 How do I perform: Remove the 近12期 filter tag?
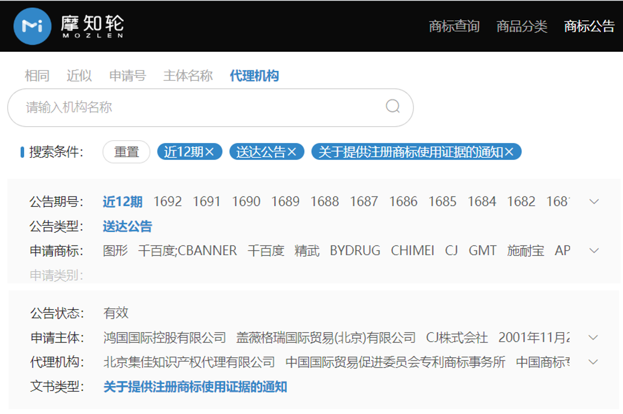(x=210, y=152)
